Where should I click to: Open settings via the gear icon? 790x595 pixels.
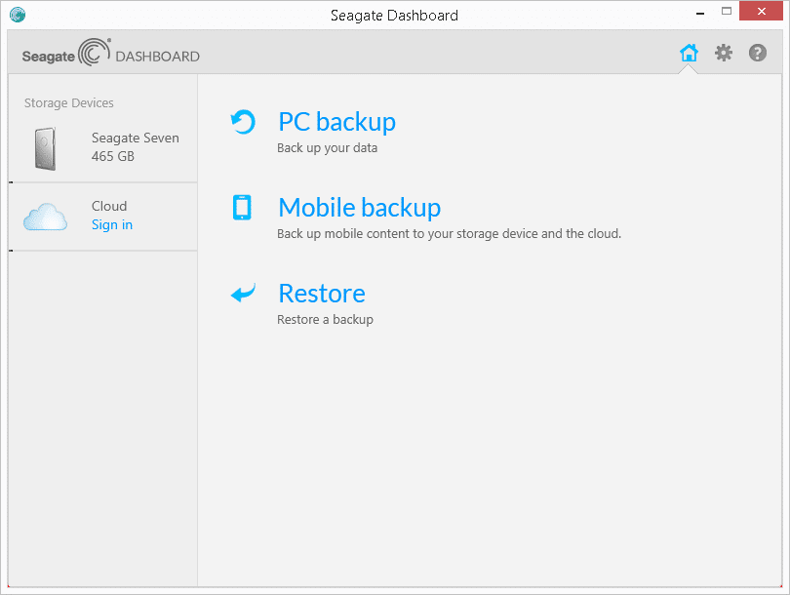click(x=724, y=53)
